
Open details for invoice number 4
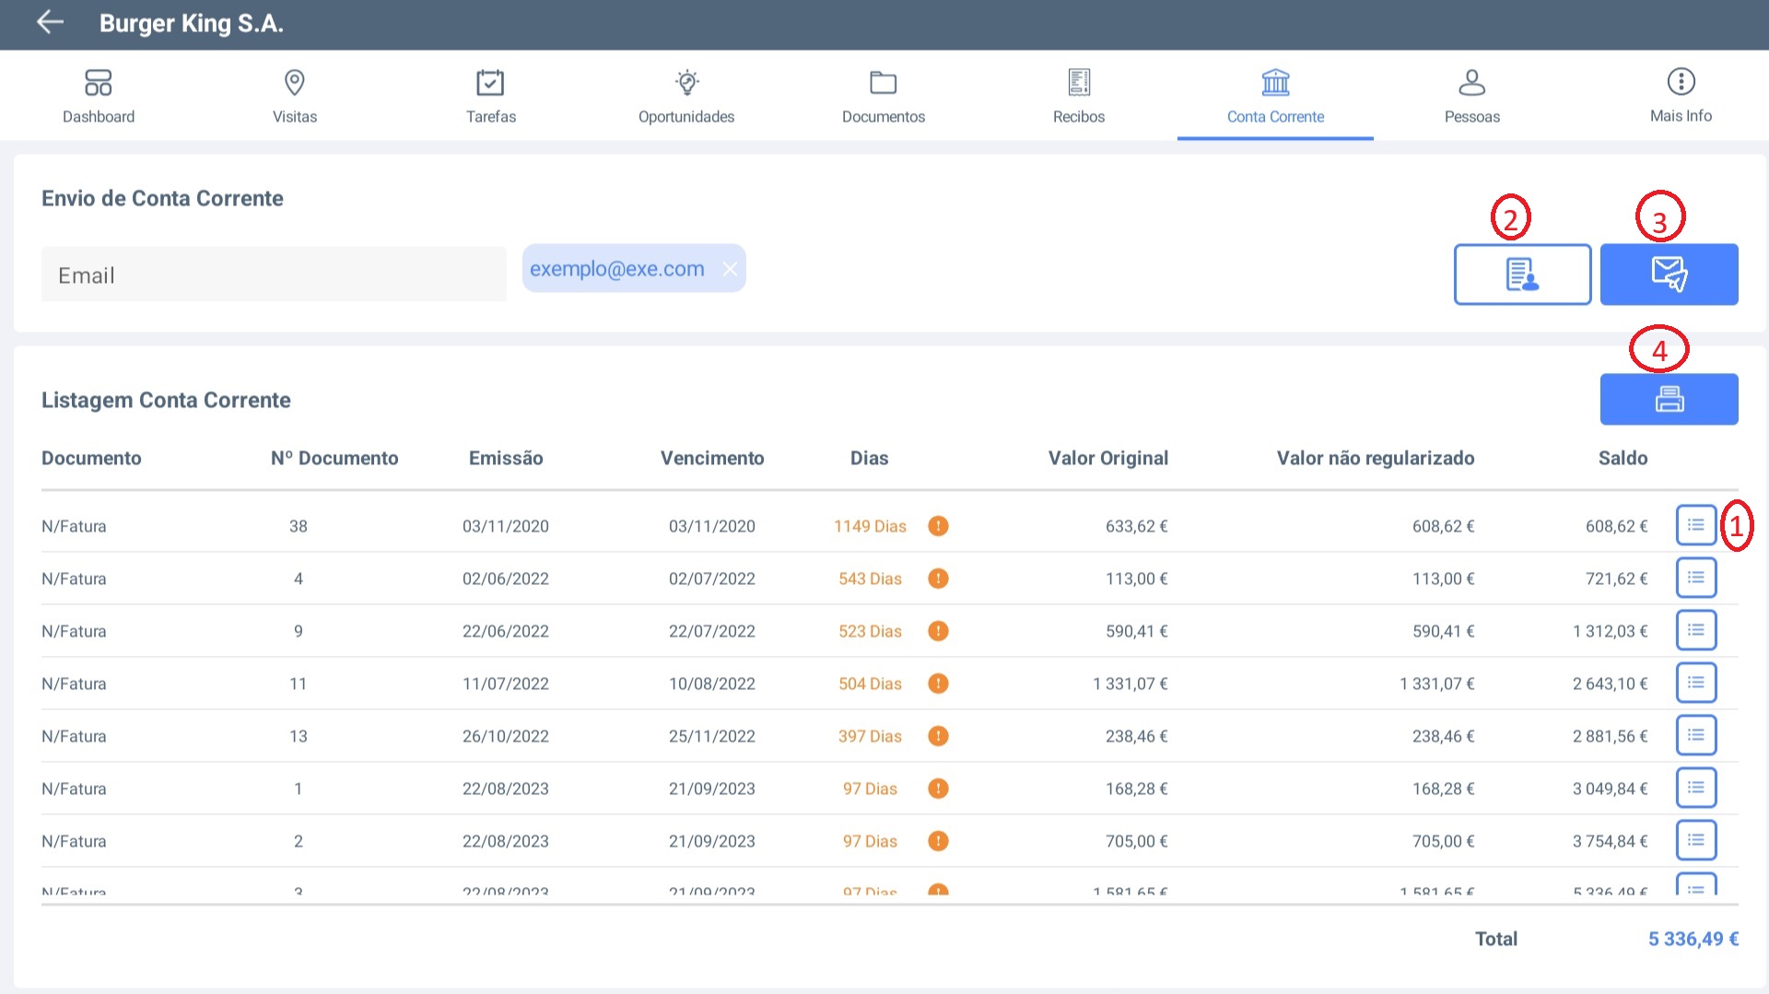coord(1695,578)
